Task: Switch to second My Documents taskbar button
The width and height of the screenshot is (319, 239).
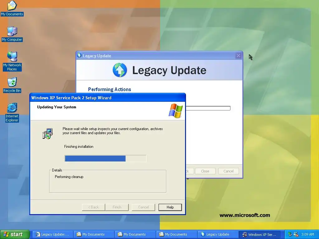Action: coord(135,234)
